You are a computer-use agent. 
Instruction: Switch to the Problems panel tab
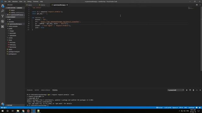[x=30, y=90]
